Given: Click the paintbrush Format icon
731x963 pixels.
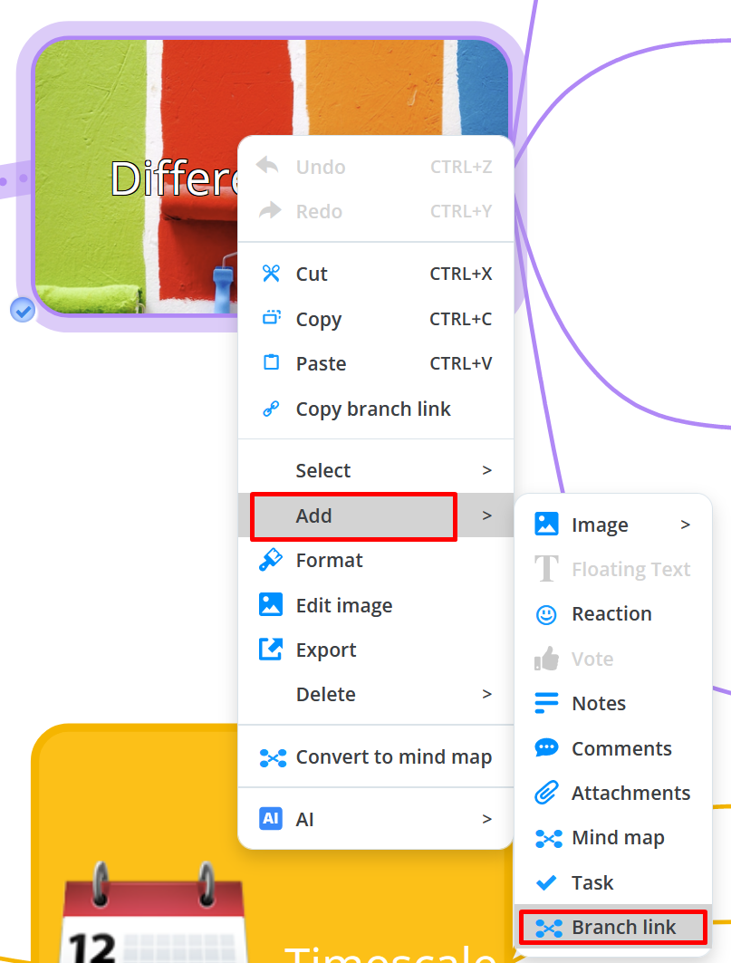Looking at the screenshot, I should point(271,560).
